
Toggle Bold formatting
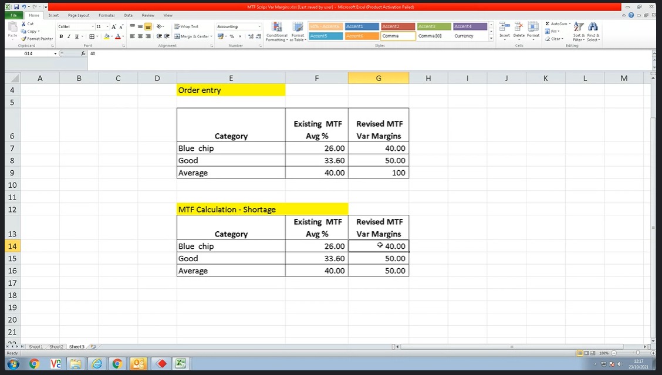[x=61, y=37]
